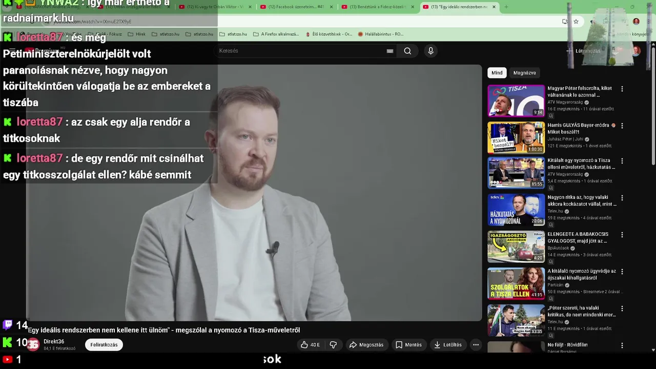Click title 'Nagyon ritka az, hogy valaki'
Screen dimensions: 656x369
[x=582, y=200]
